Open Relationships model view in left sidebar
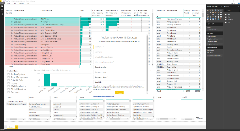This screenshot has height=131, width=240. pos(2,14)
